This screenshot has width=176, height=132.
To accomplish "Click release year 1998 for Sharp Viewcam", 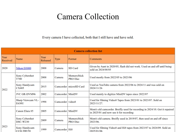I will [x=47, y=102].
